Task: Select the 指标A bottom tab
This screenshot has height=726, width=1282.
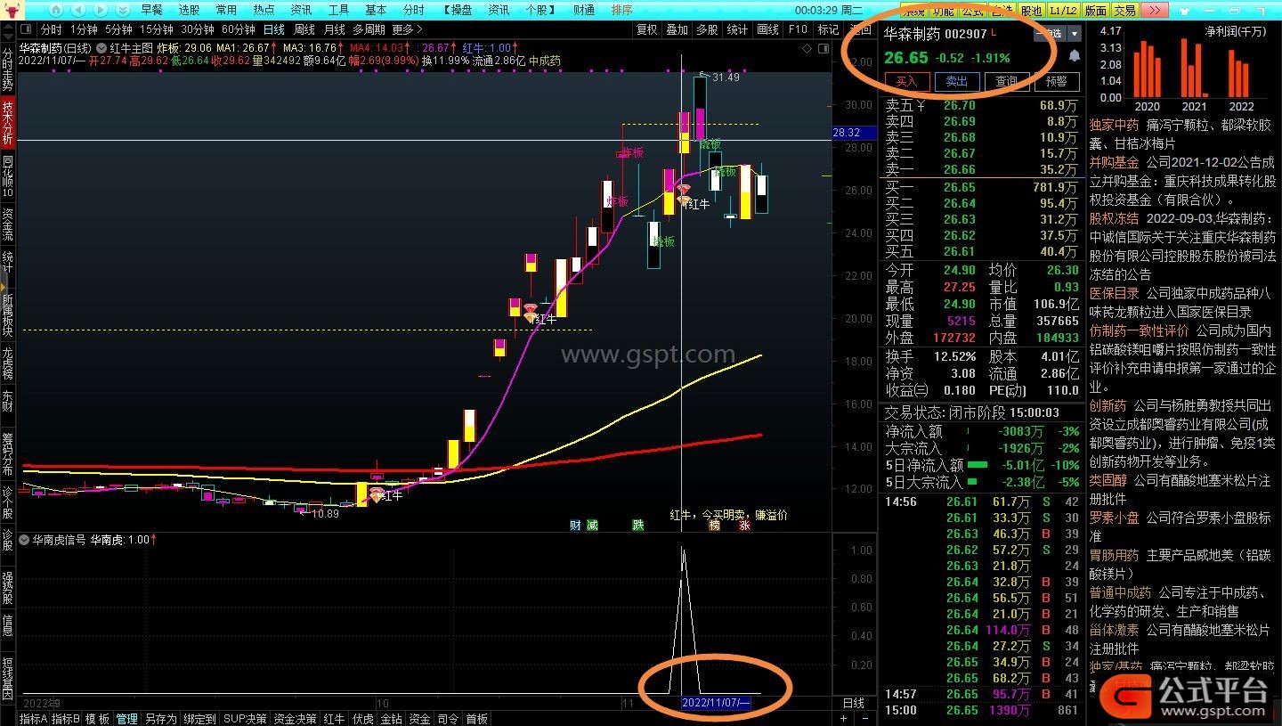Action: click(34, 719)
